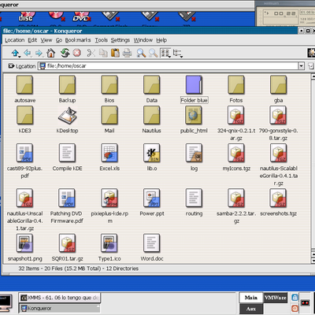Select the routing text file
Screen dimensions: 315x315
click(x=194, y=202)
